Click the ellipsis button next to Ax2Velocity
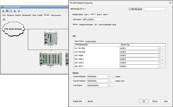Image resolution: width=173 pixels, height=107 pixels. [x=112, y=81]
